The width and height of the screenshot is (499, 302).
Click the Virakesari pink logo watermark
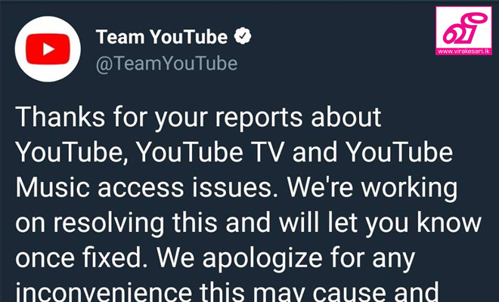[x=463, y=30]
